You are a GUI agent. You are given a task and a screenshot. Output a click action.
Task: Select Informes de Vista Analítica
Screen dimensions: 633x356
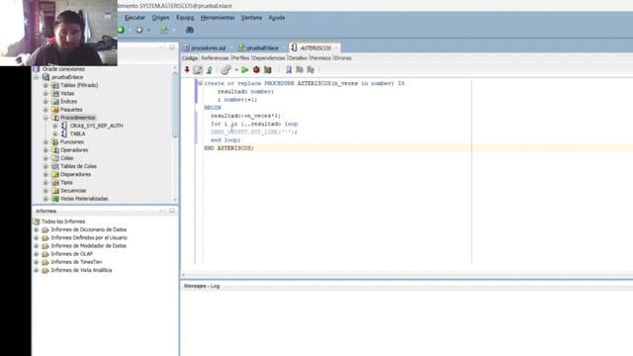[81, 270]
